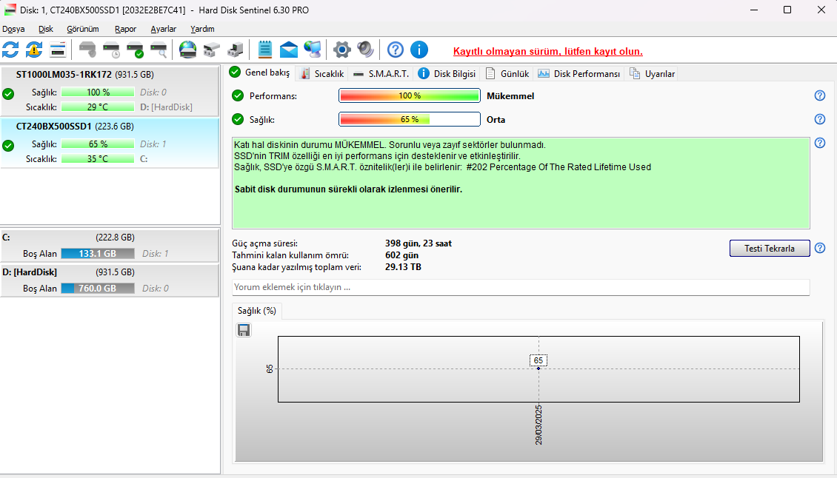
Task: Click help icon next to Testi Tekrarla
Action: click(820, 248)
